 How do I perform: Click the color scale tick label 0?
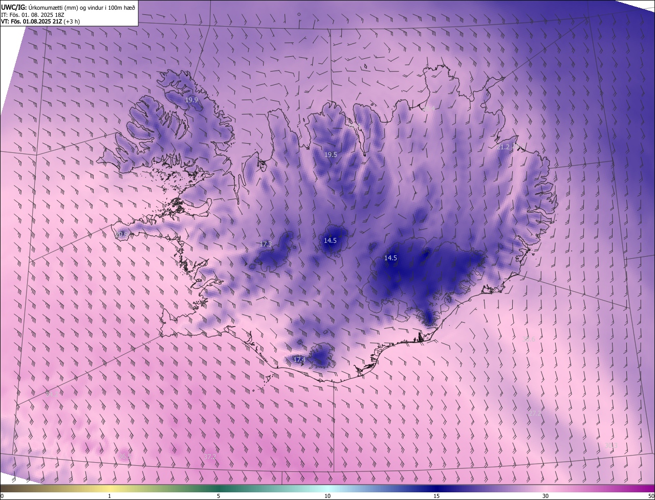click(2, 496)
